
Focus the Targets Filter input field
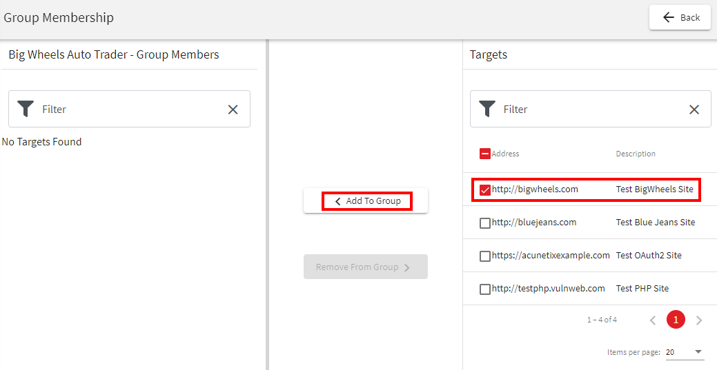590,109
